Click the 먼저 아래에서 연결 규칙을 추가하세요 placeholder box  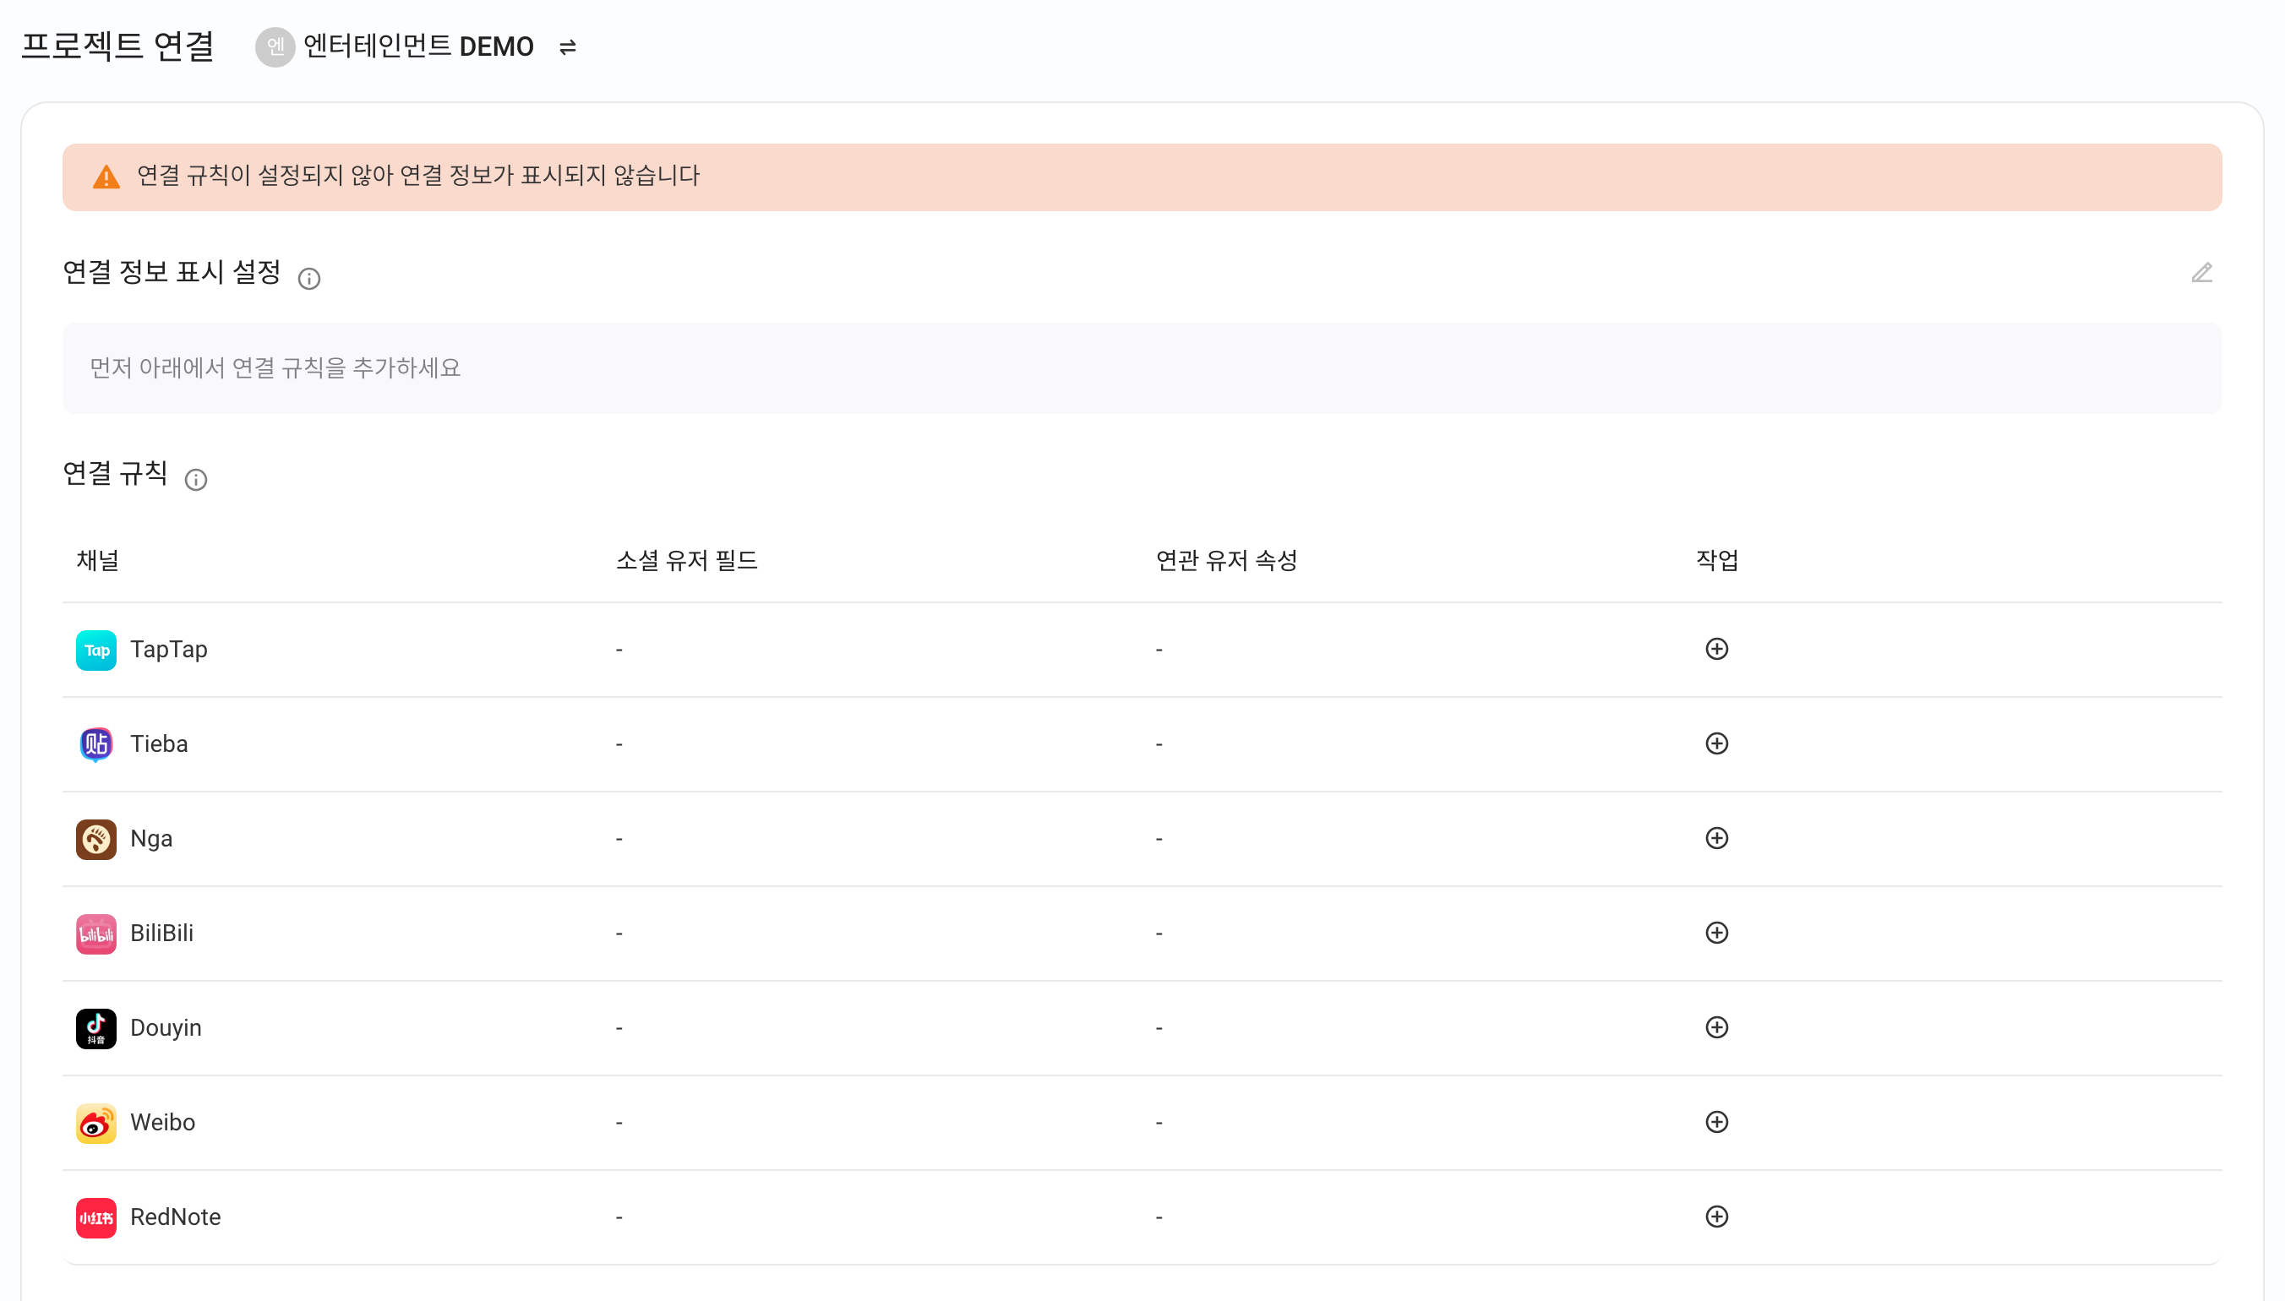point(1142,368)
